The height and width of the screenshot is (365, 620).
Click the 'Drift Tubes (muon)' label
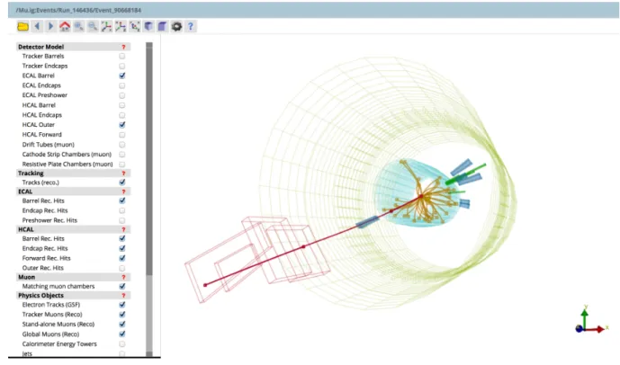(x=49, y=145)
